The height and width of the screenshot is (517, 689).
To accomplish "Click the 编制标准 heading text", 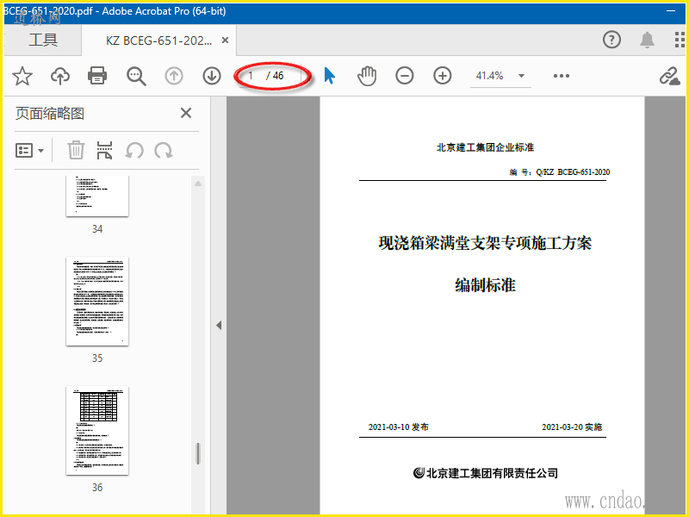I will coord(485,285).
